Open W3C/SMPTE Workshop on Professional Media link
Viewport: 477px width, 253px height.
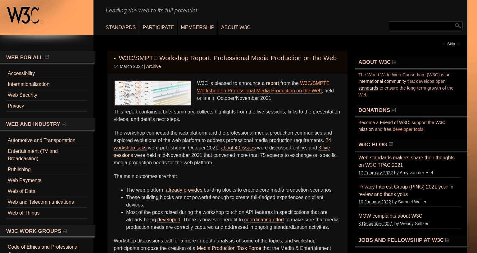(263, 87)
